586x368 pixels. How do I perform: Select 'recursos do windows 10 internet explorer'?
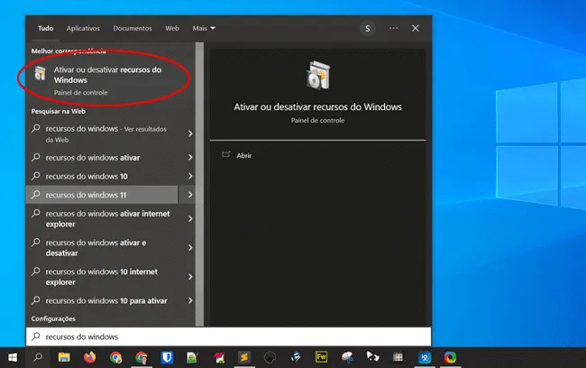pos(102,277)
